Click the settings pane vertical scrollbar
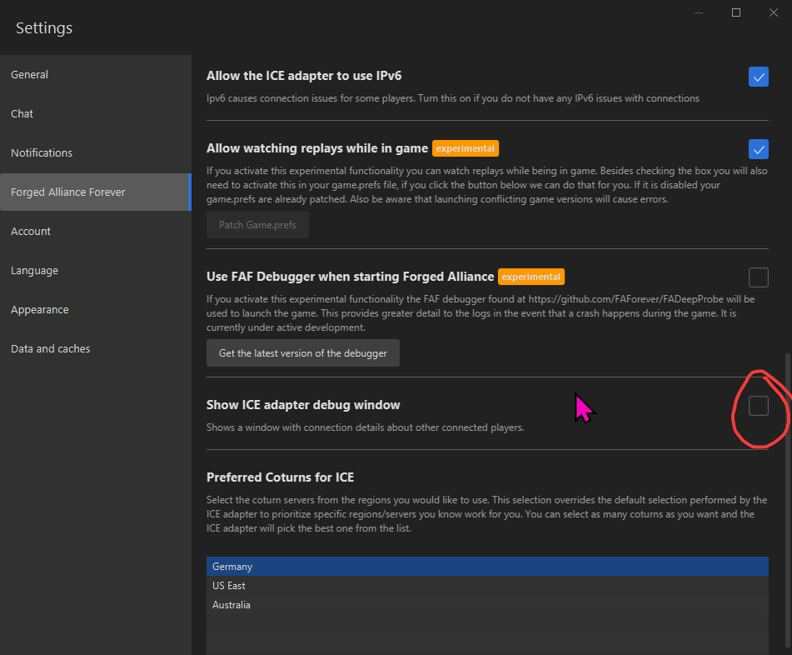 click(x=788, y=500)
